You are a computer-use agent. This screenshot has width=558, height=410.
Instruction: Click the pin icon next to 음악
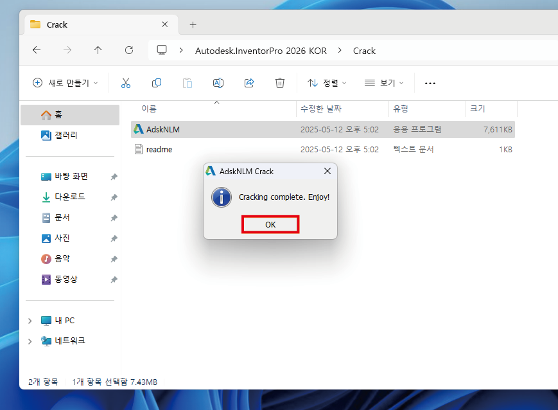coord(114,259)
